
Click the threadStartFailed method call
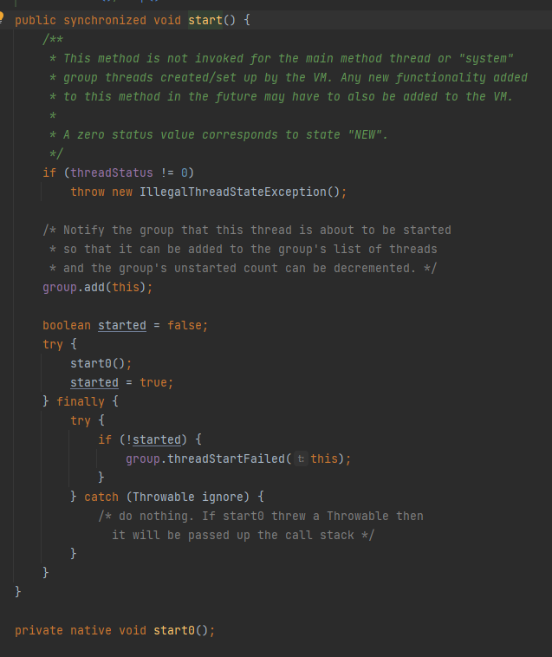(x=226, y=459)
